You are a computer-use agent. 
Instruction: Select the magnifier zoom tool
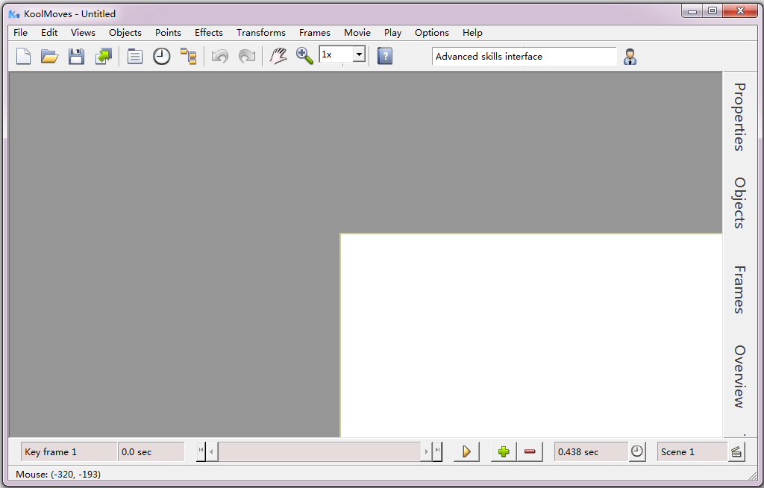click(304, 57)
